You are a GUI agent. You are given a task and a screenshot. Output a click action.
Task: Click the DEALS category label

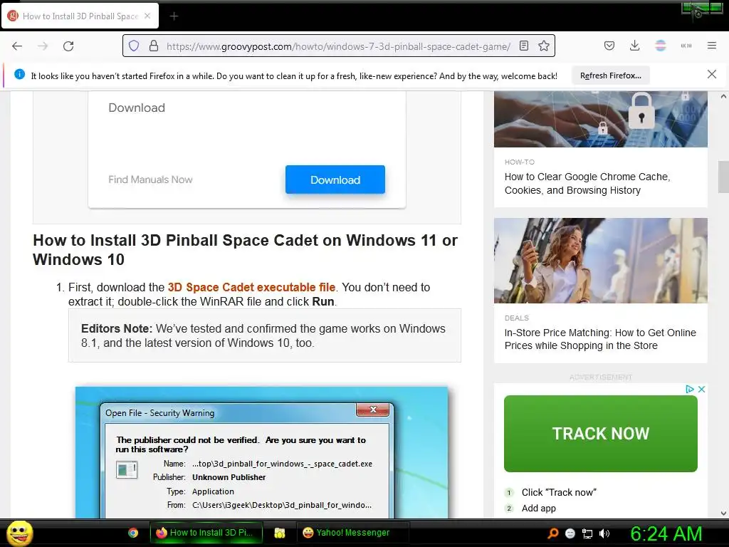pyautogui.click(x=517, y=318)
